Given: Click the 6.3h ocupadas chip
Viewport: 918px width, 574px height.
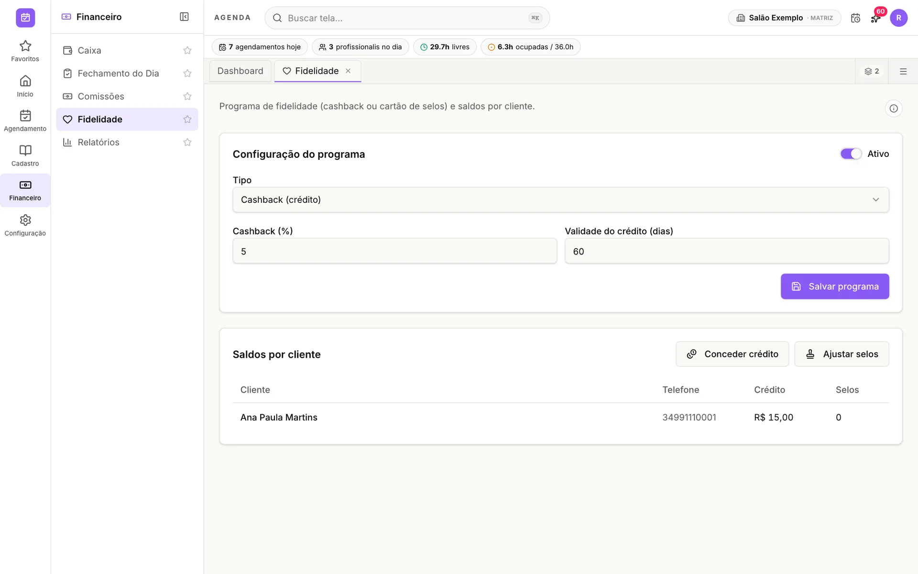Looking at the screenshot, I should point(530,47).
